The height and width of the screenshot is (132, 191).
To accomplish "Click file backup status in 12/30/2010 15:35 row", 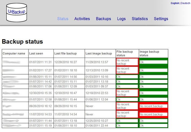I will pyautogui.click(x=127, y=93).
